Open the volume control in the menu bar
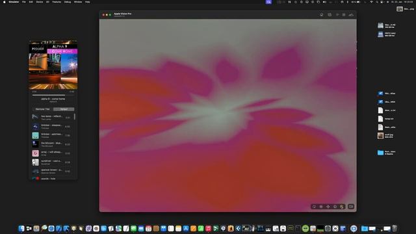Image resolution: width=416 pixels, height=234 pixels. pyautogui.click(x=324, y=2)
